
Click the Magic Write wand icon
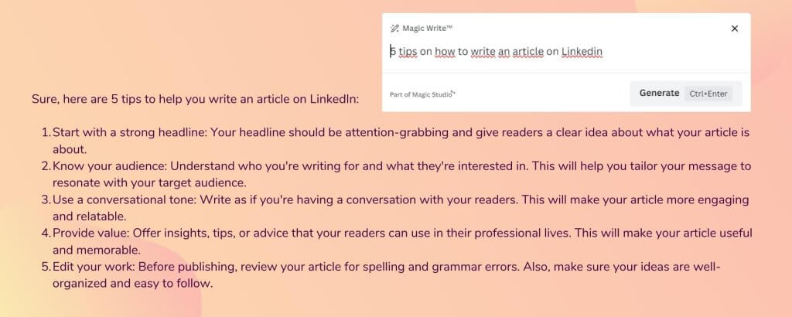[394, 29]
